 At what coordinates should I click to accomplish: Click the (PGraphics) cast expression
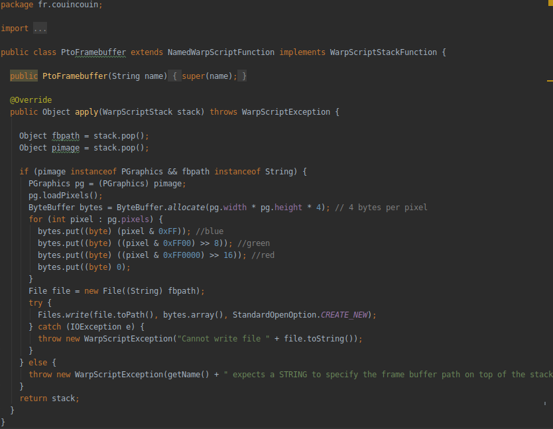(x=124, y=184)
